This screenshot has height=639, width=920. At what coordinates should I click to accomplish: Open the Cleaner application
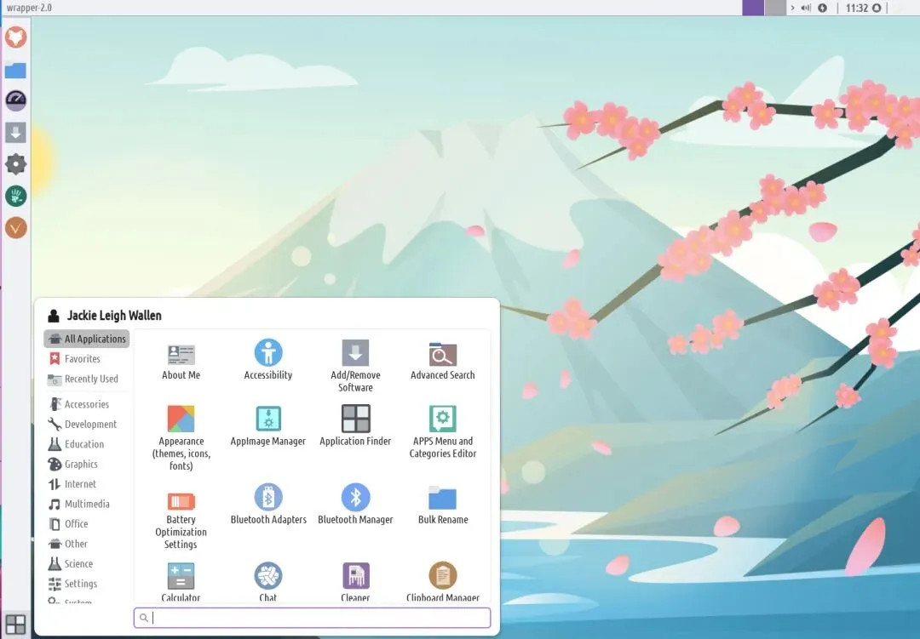click(355, 583)
